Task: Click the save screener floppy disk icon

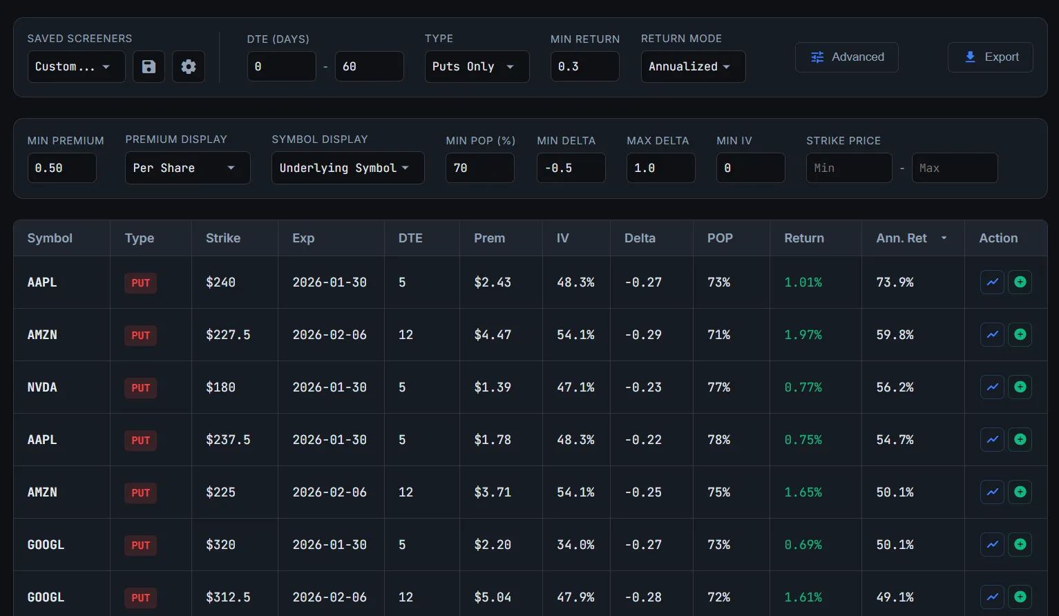Action: [x=149, y=66]
